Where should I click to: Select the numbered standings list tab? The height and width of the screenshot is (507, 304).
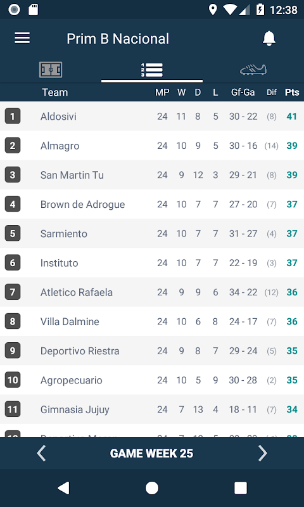tap(152, 70)
